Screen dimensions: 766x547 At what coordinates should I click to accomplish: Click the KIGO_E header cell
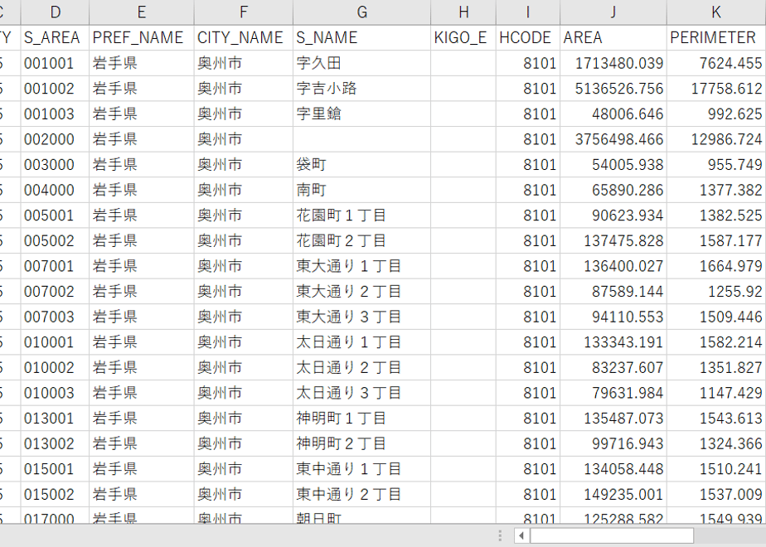pyautogui.click(x=463, y=37)
